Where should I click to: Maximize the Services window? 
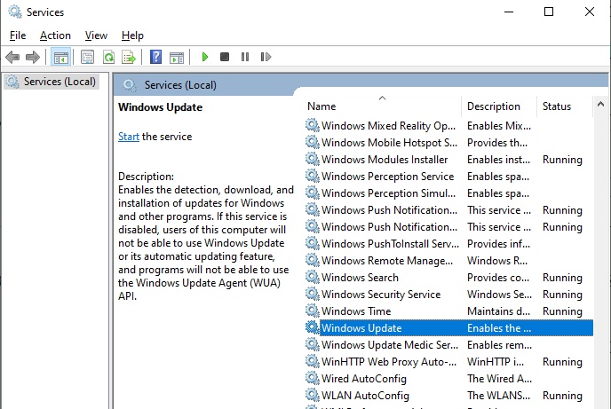[x=549, y=12]
